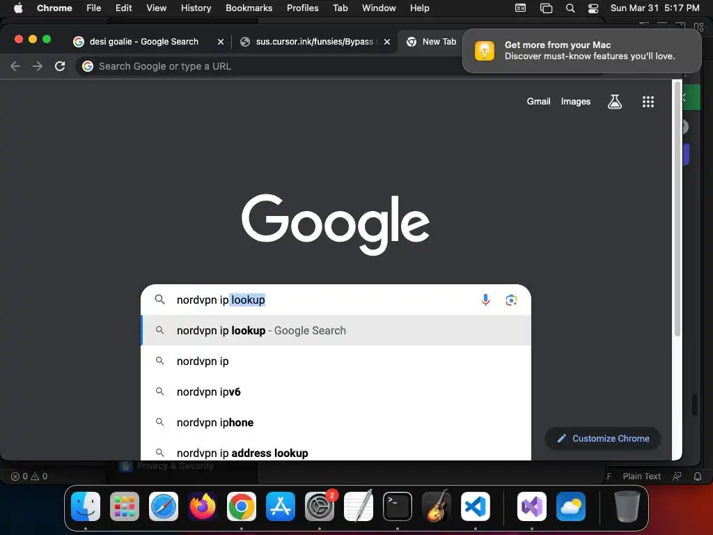Click Plain Text in background editor status bar

[x=641, y=476]
